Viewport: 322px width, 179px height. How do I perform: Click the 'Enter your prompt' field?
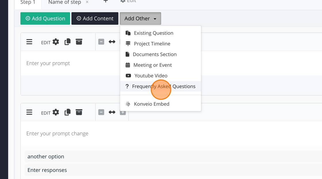point(48,63)
